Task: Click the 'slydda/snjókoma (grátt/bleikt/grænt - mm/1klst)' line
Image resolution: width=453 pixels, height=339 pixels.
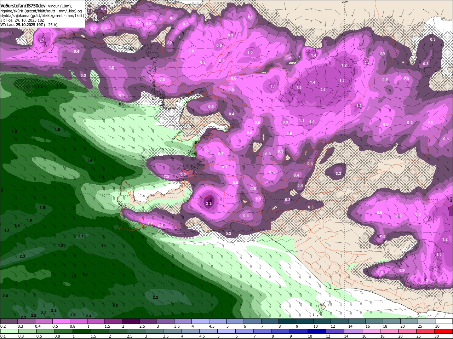Action: pyautogui.click(x=42, y=16)
